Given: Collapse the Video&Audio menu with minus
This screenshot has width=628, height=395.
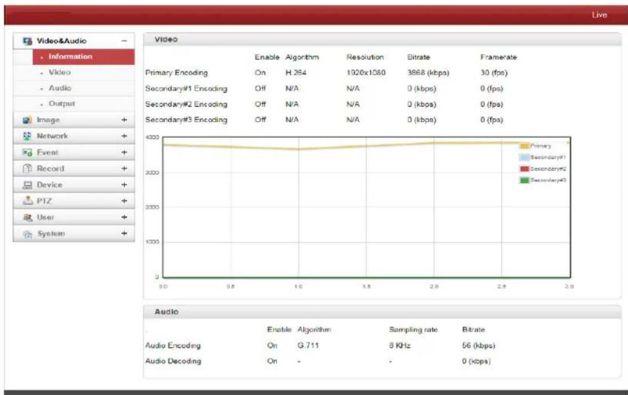Looking at the screenshot, I should click(x=124, y=41).
